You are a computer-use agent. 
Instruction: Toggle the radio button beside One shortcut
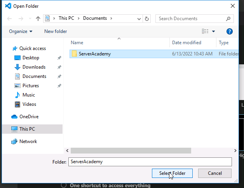[64, 185]
